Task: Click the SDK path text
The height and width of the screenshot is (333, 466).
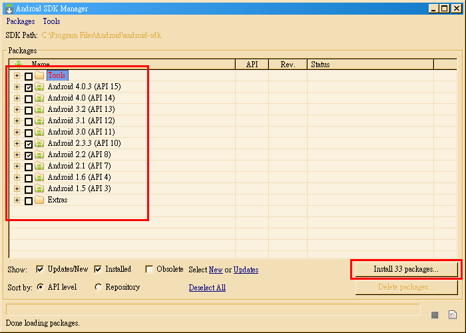Action: [101, 35]
